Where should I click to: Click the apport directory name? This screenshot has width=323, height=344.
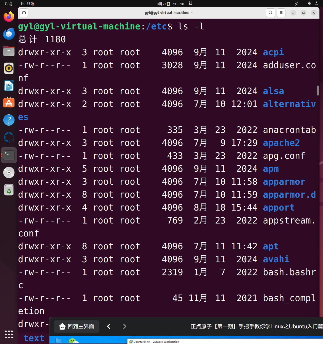279,208
